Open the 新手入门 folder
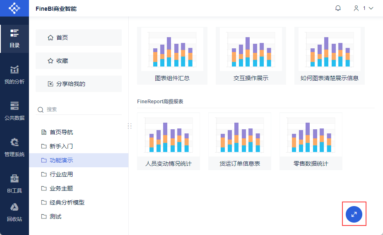Screen dimensions: 383x235 [x=79, y=146]
